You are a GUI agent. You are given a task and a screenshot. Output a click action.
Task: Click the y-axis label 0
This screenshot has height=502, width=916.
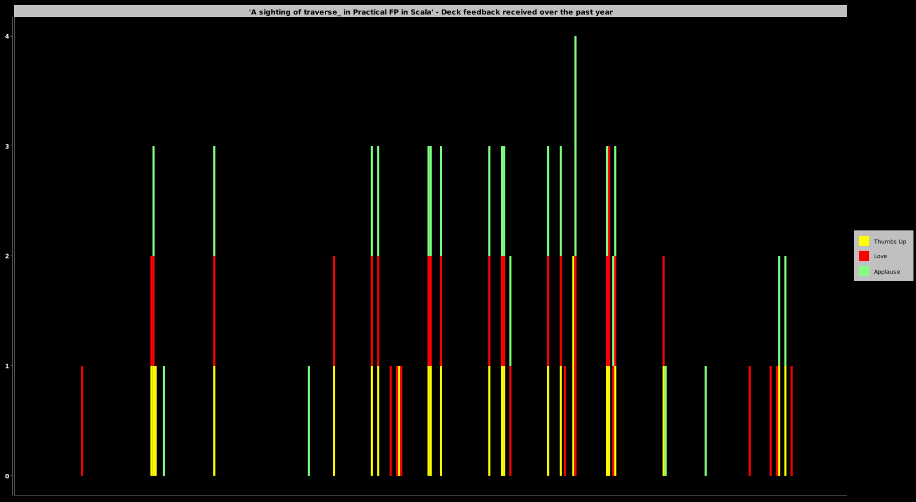7,476
